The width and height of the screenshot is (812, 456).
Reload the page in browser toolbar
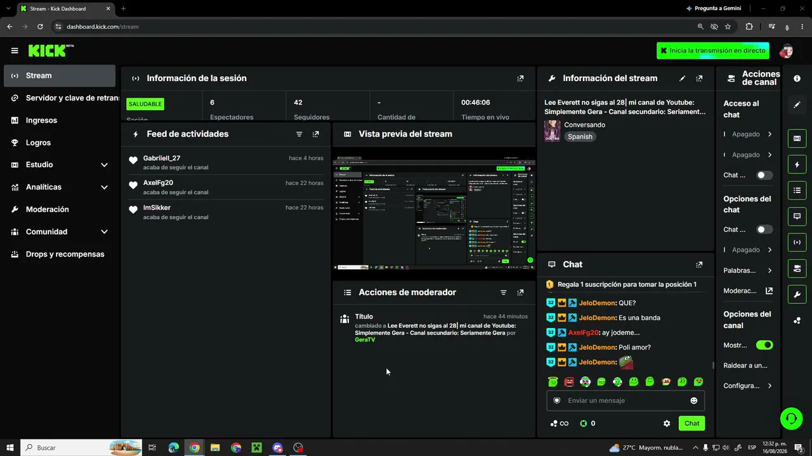[40, 27]
